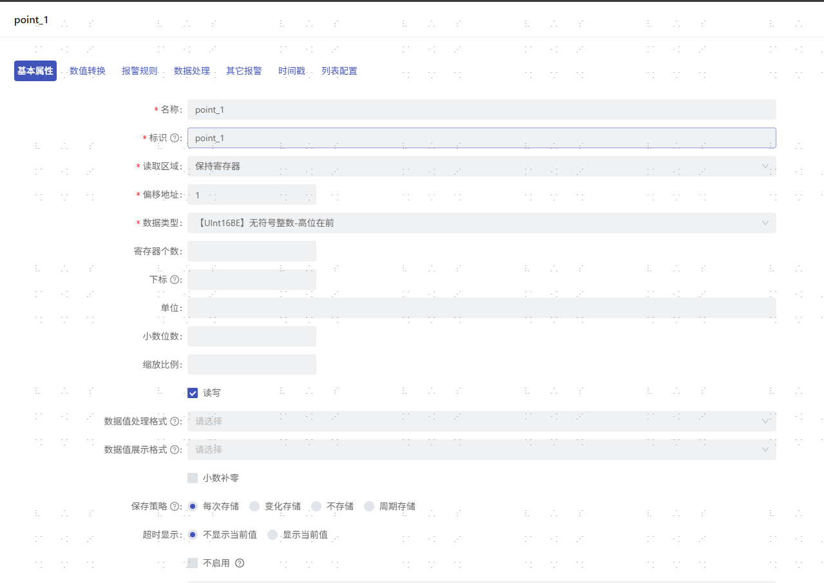
Task: Open the 读取区域 dropdown showing 保持寄存器
Action: click(x=482, y=166)
